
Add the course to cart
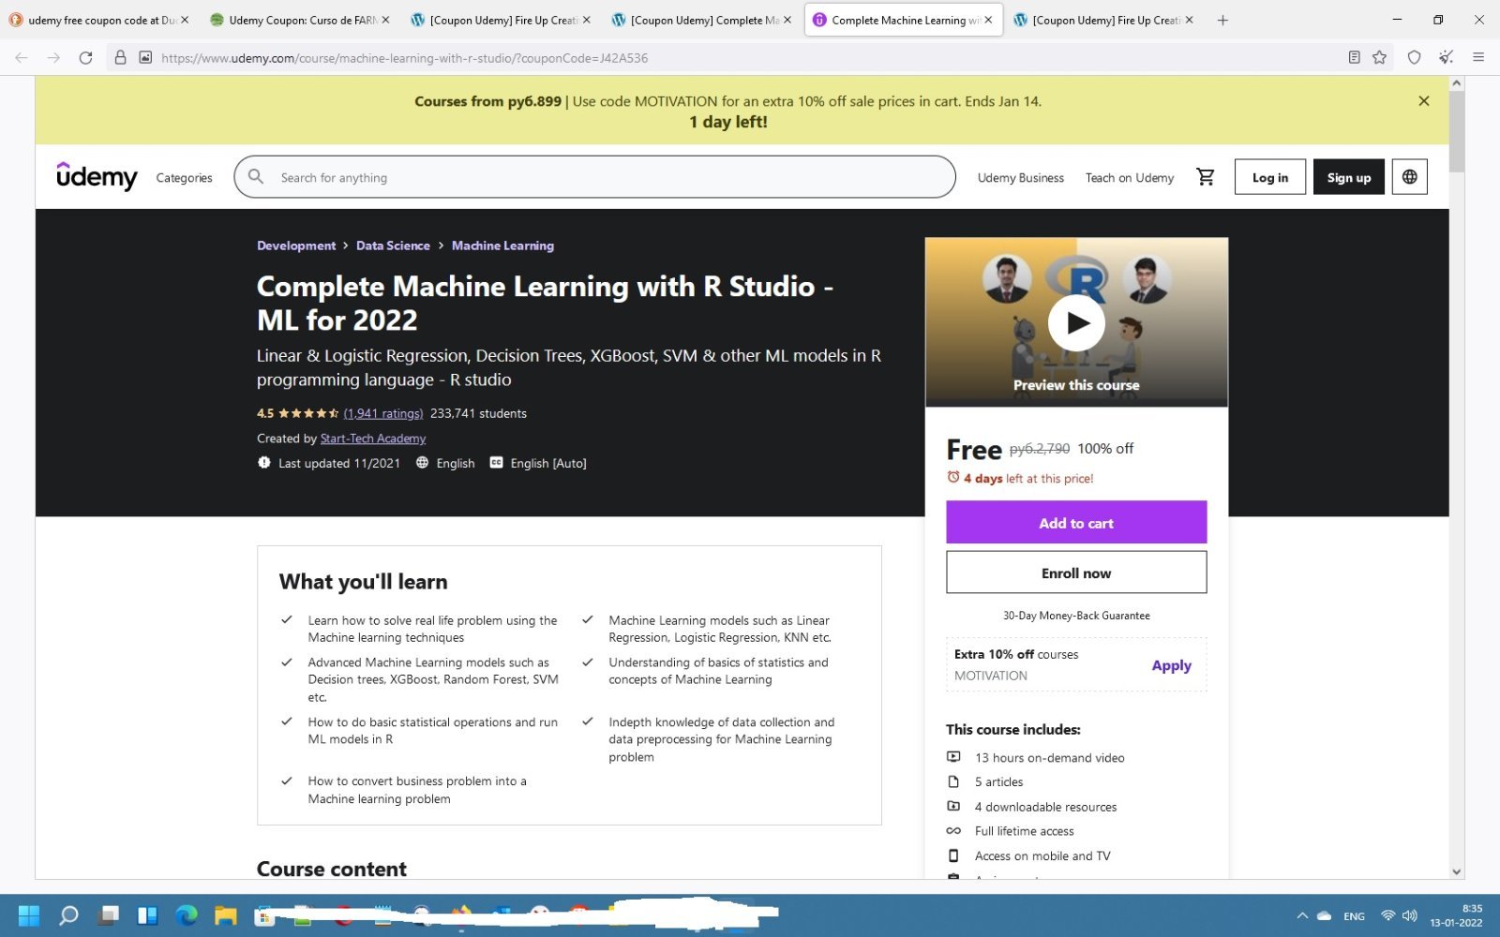pyautogui.click(x=1076, y=523)
